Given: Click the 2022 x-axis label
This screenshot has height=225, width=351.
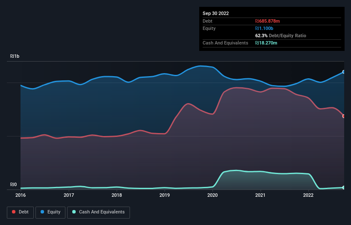Looking at the screenshot, I should tap(308, 195).
